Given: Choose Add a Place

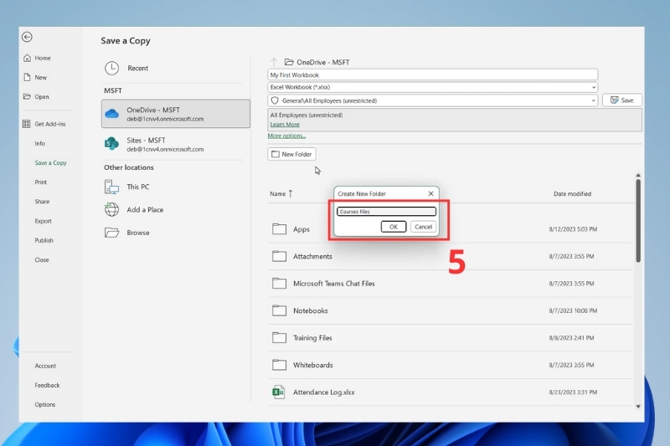Looking at the screenshot, I should pos(145,209).
